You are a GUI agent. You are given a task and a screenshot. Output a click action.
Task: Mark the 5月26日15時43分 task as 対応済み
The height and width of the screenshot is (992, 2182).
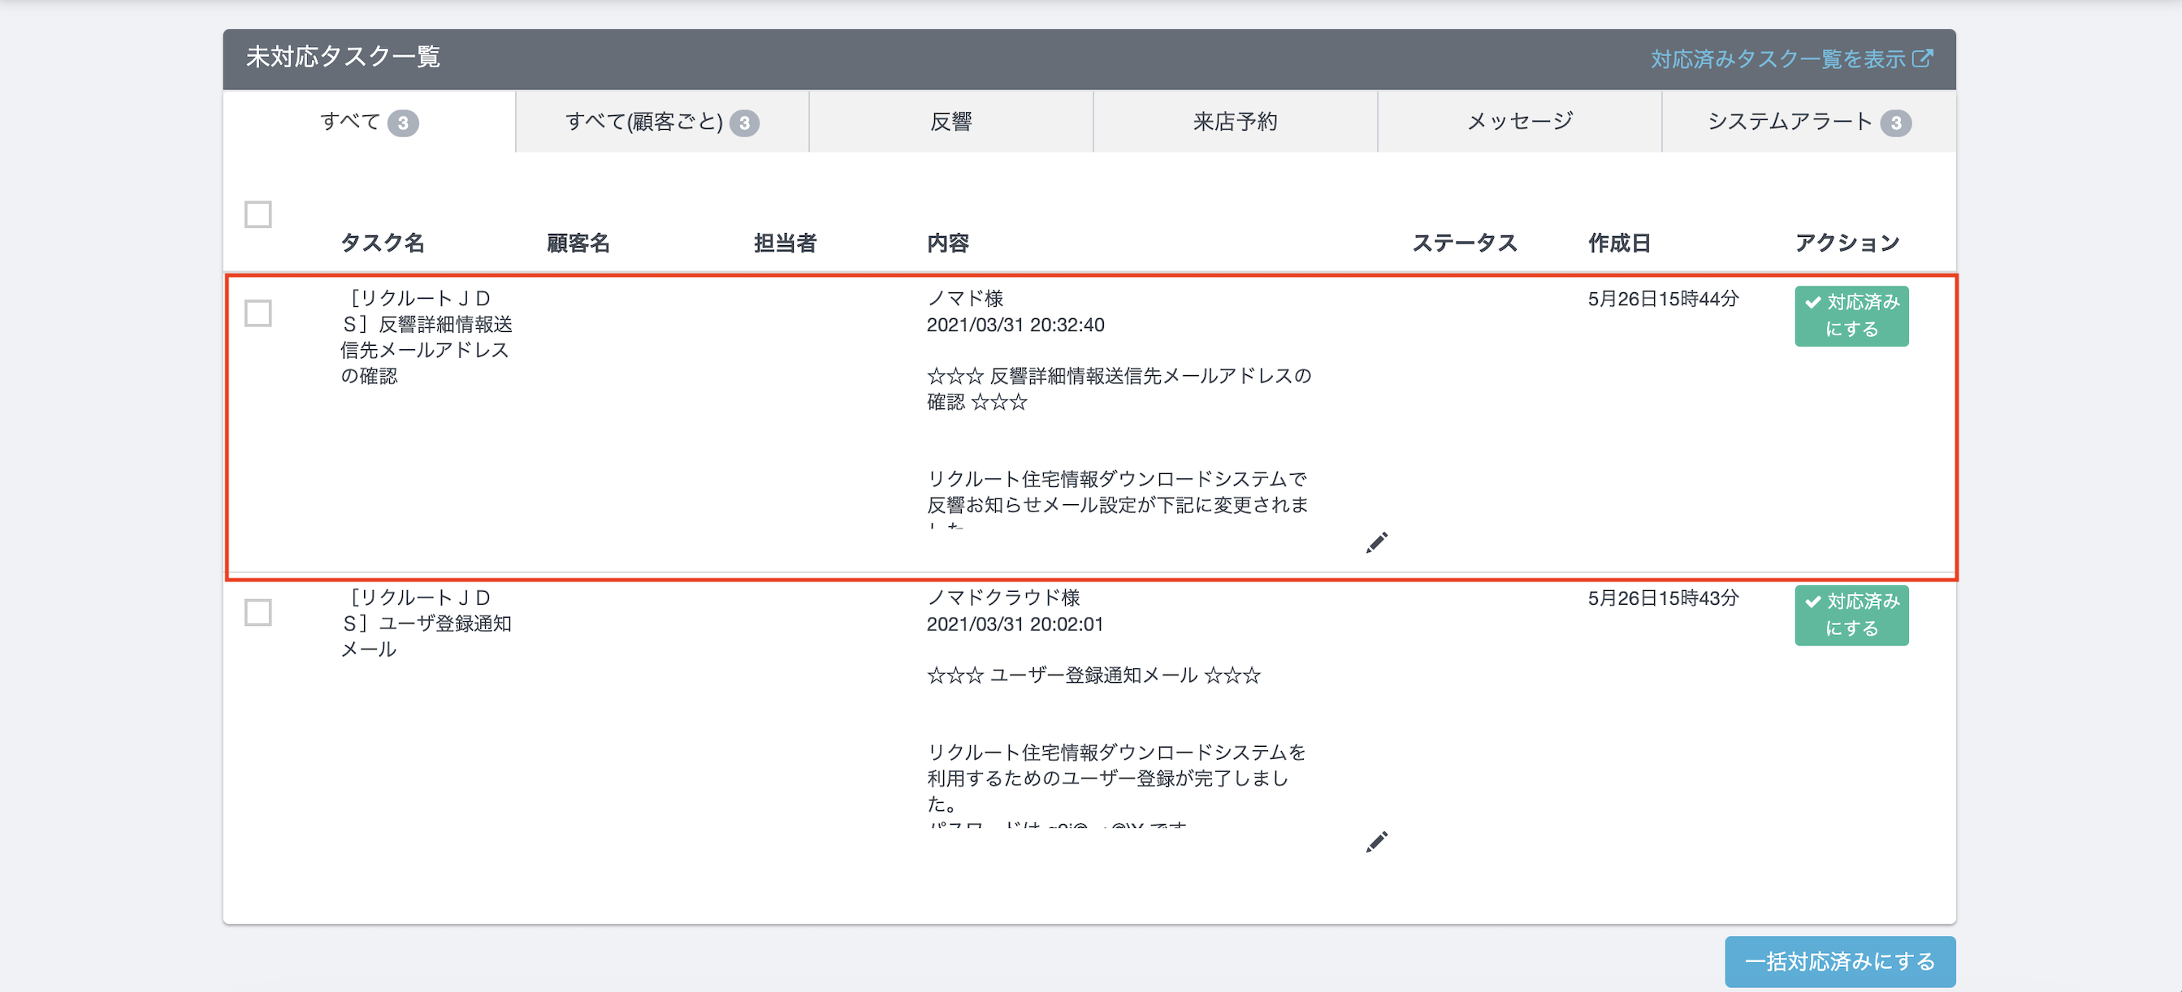(1851, 615)
